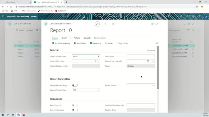The image size is (209, 117).
Task: Click Search in Job Queue Entries toolbar
Action: (x=20, y=30)
